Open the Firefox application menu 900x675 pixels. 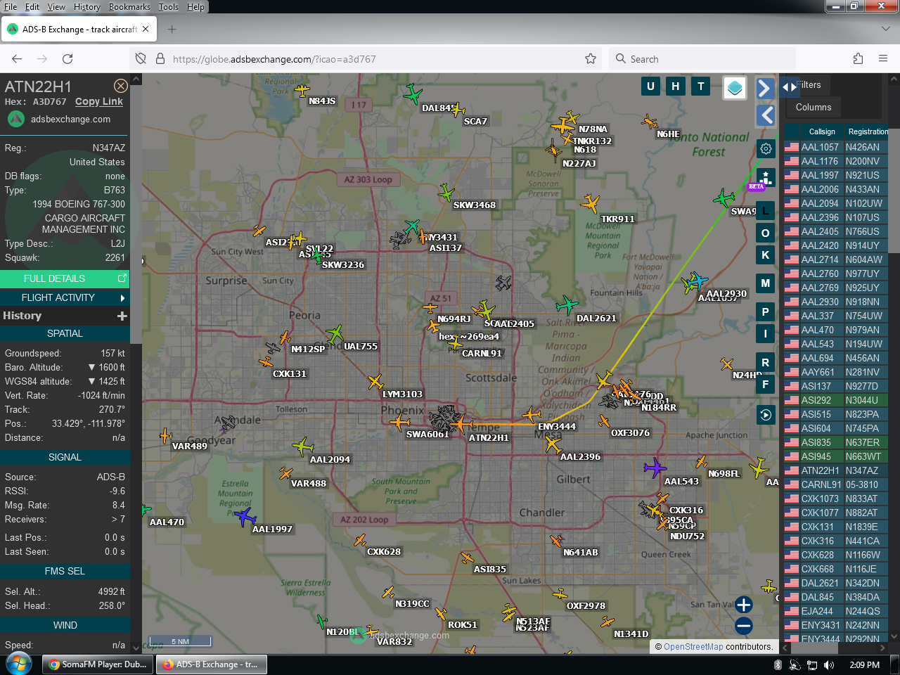click(883, 59)
